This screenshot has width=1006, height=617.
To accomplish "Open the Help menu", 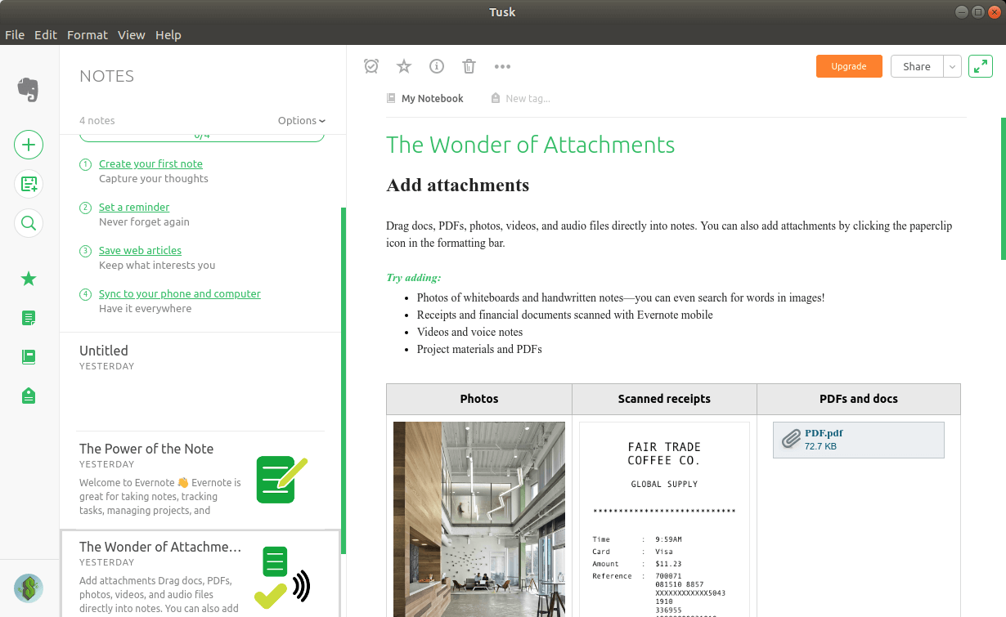I will 168,34.
